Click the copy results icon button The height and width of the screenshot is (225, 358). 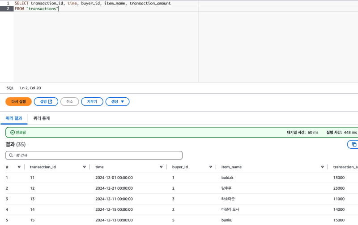354,144
